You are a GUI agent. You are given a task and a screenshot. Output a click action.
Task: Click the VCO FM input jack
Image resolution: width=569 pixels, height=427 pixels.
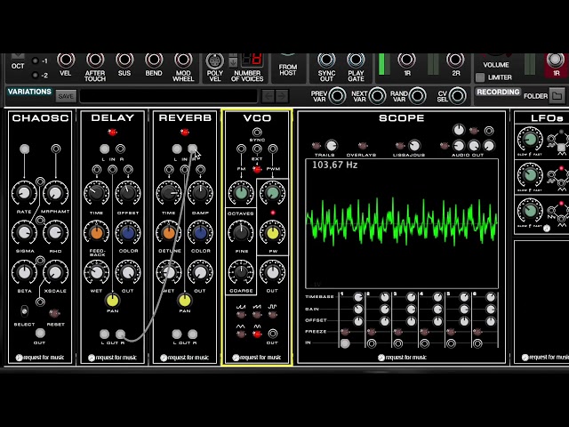241,149
